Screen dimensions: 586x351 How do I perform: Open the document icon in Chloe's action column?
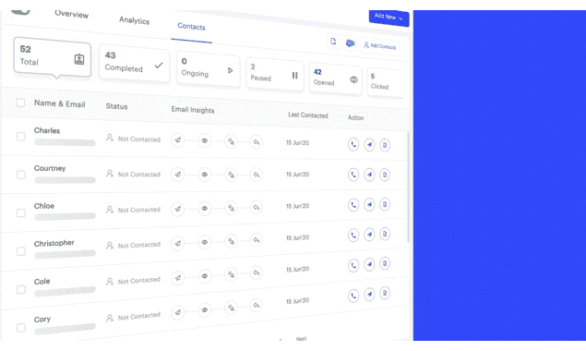pos(385,204)
